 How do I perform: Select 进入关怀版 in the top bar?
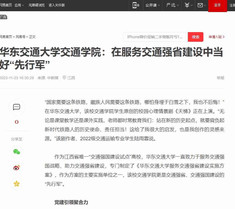click(x=57, y=5)
